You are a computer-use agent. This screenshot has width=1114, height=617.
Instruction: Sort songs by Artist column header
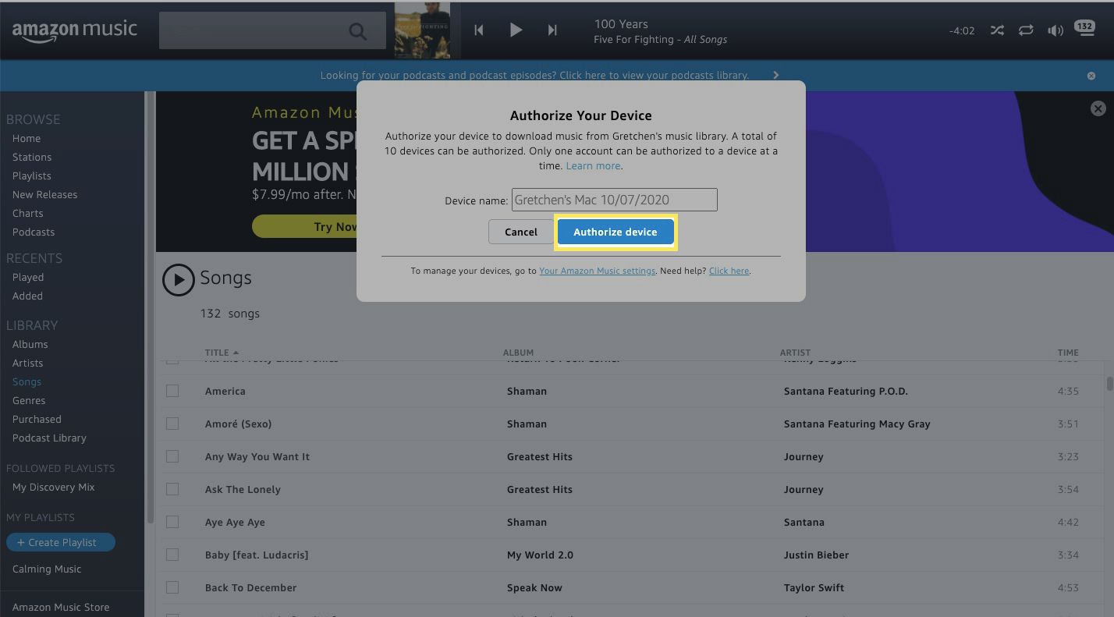tap(795, 353)
